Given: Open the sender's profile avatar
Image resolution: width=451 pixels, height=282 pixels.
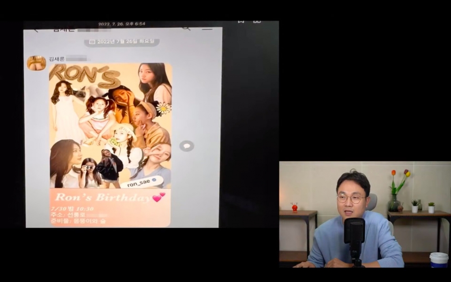Looking at the screenshot, I should click(x=37, y=63).
